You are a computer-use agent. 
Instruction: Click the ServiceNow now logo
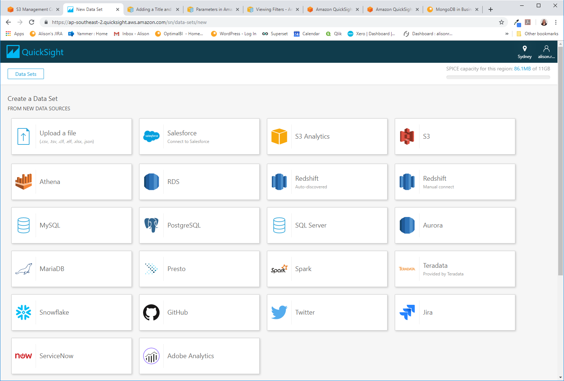tap(24, 356)
